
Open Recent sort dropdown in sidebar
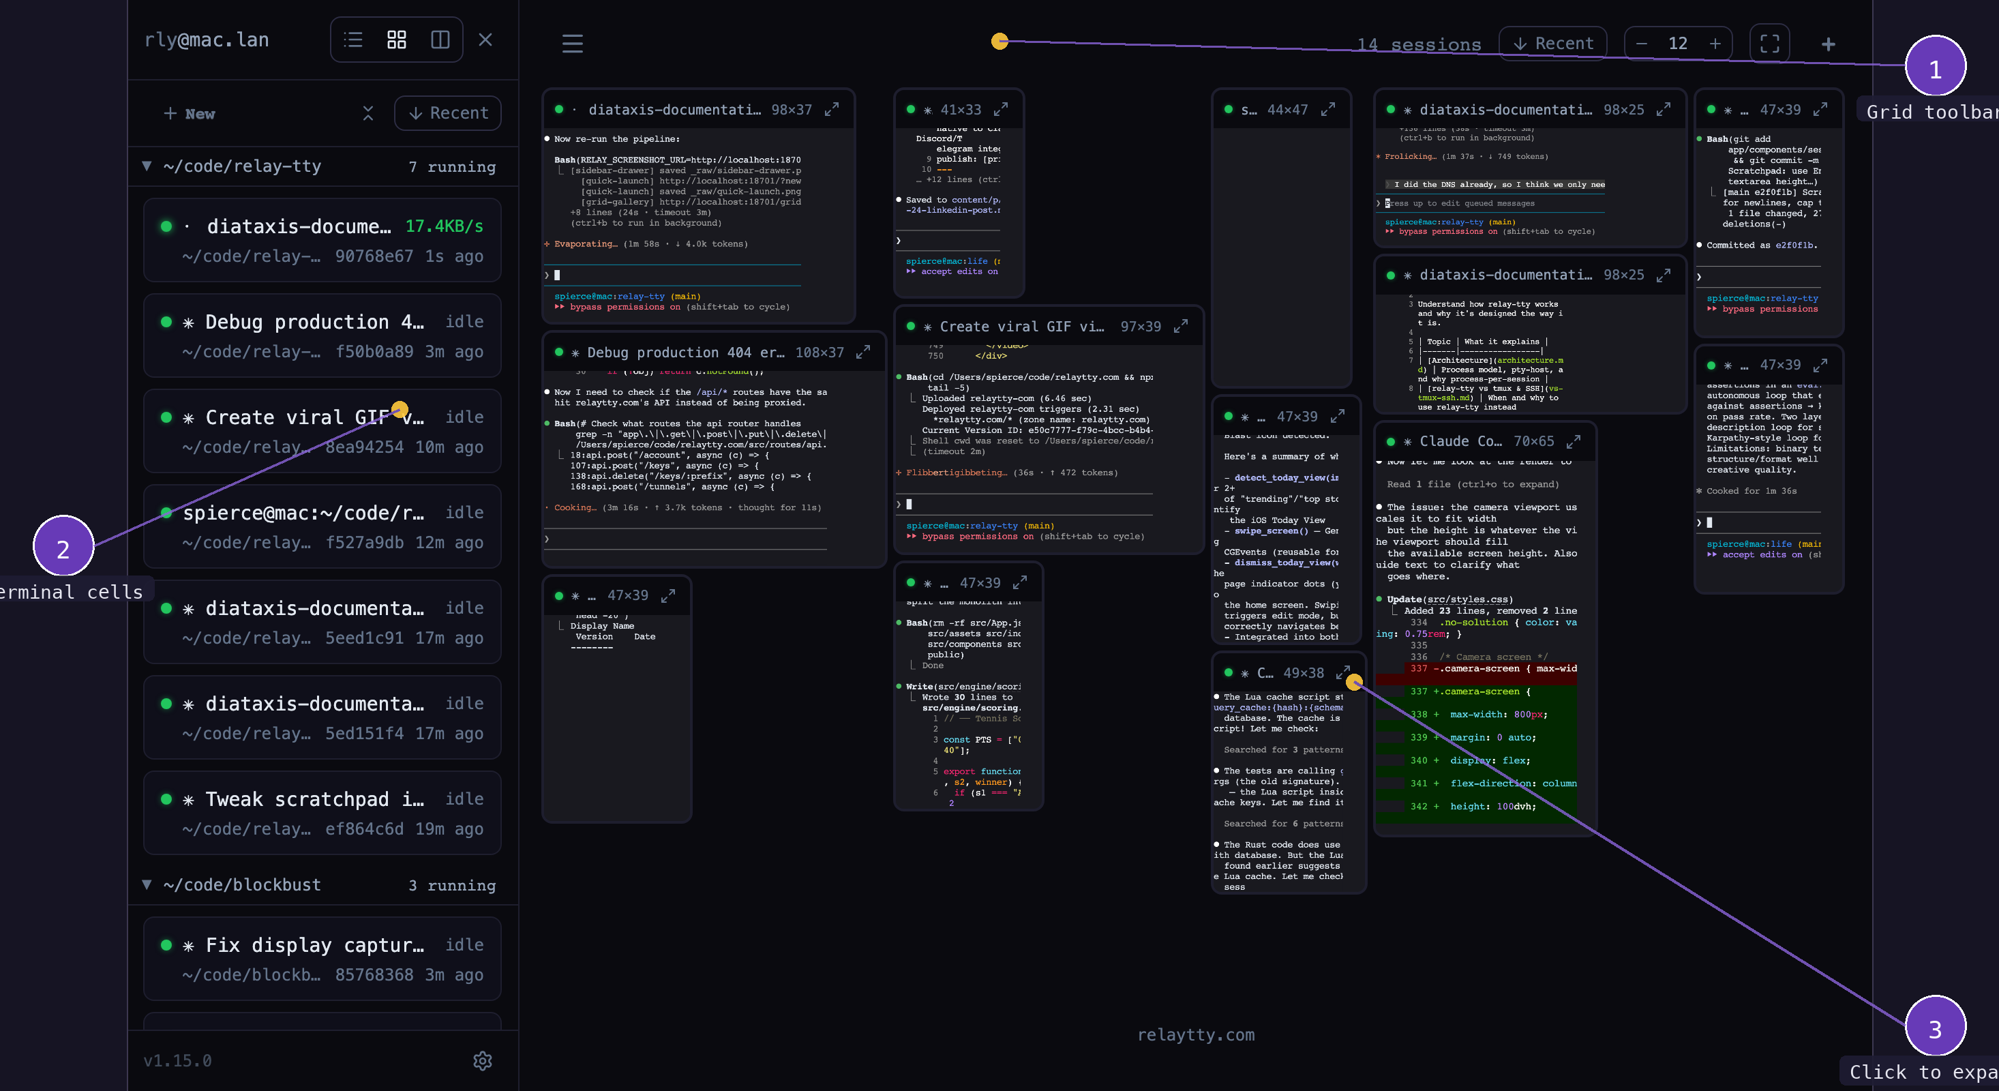(448, 113)
